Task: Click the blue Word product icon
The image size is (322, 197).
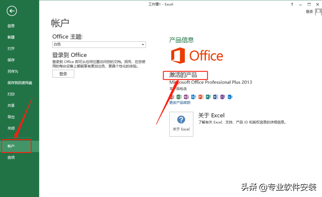Action: tap(216, 97)
